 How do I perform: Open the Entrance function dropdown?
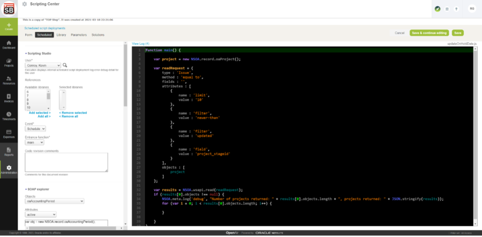[x=34, y=143]
